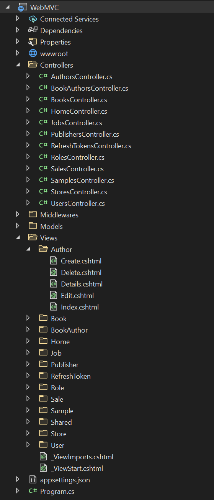The image size is (214, 500).
Task: Expand the Models folder
Action: tap(18, 226)
